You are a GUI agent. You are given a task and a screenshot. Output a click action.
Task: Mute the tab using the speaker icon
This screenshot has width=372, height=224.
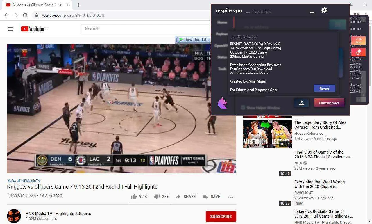coord(61,5)
